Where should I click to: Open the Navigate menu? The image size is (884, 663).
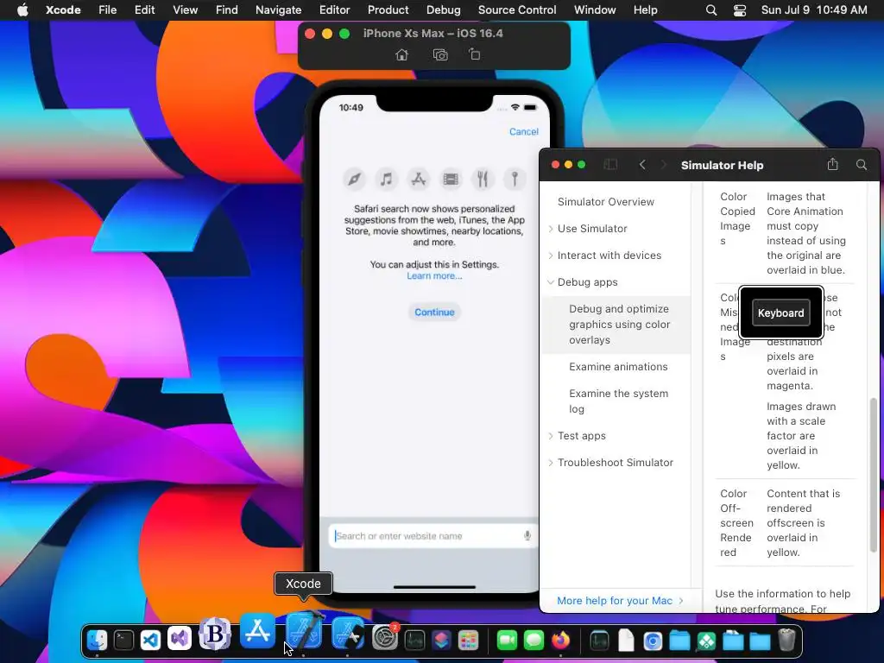[x=279, y=10]
